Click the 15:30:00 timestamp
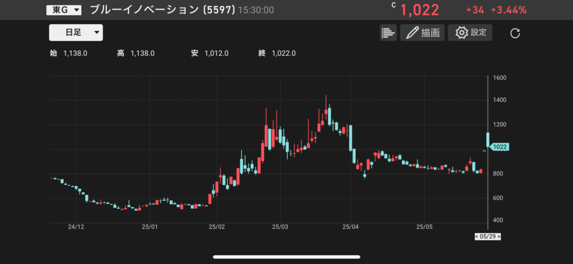 (256, 10)
